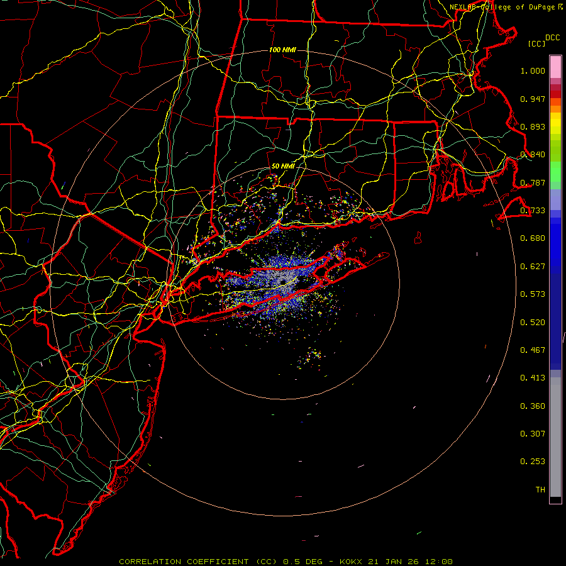The width and height of the screenshot is (566, 566).
Task: Pick the red color band above 0.947
Action: point(555,94)
